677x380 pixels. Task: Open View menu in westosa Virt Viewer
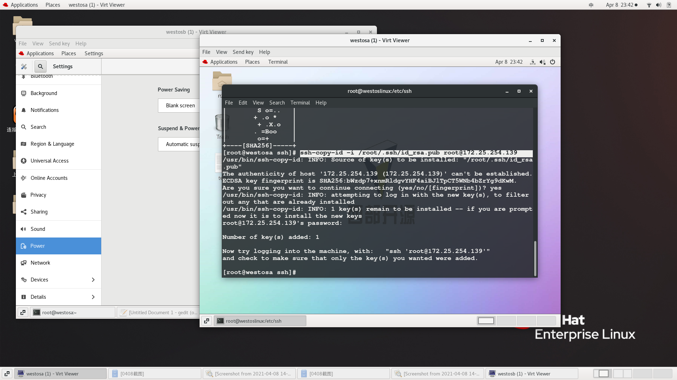click(221, 52)
